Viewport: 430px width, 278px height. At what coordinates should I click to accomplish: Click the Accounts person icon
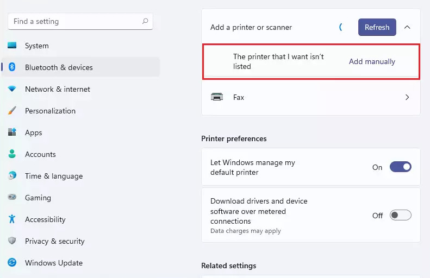tap(12, 154)
